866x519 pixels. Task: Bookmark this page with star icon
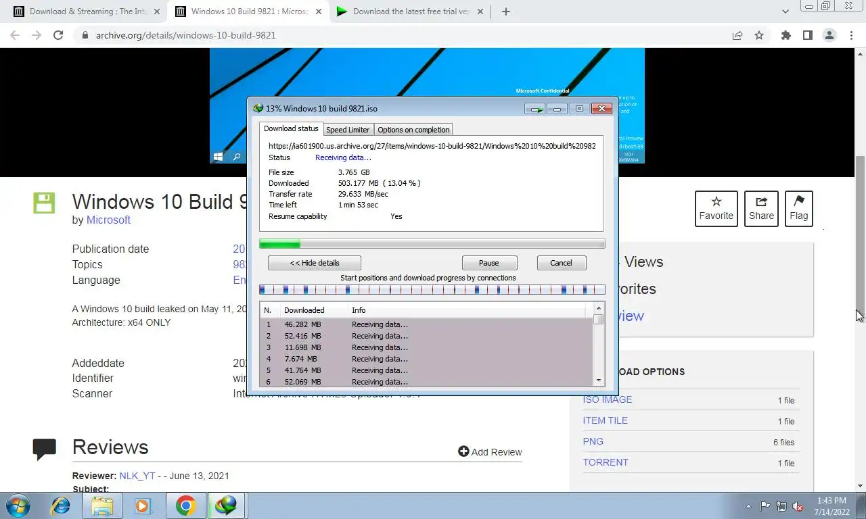(759, 35)
